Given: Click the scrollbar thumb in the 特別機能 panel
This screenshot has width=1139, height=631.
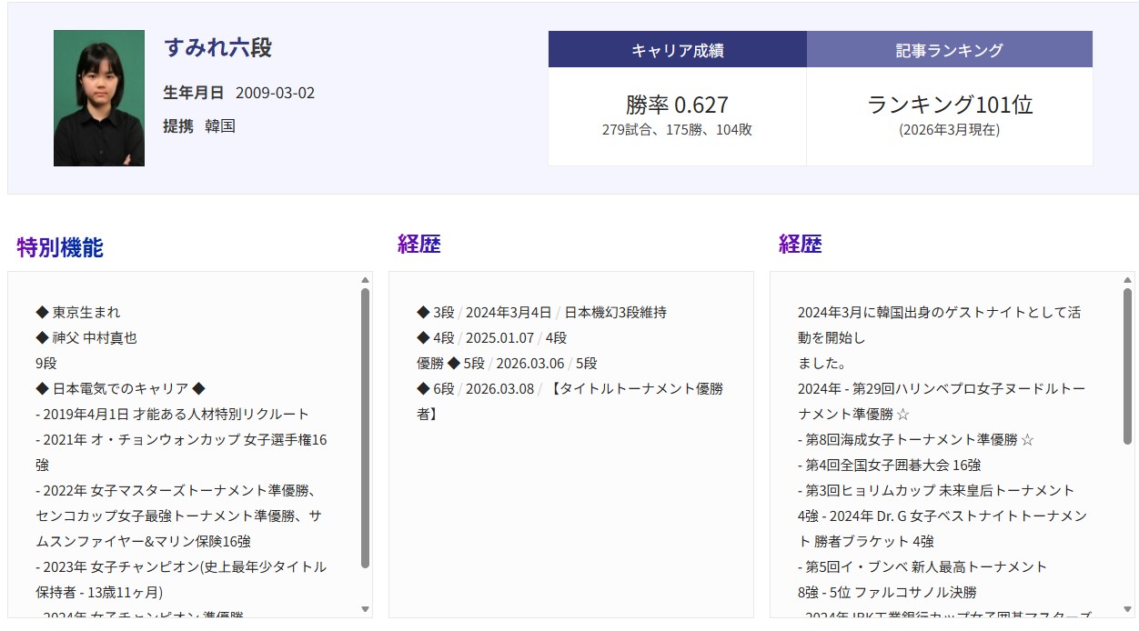Looking at the screenshot, I should pos(365,427).
